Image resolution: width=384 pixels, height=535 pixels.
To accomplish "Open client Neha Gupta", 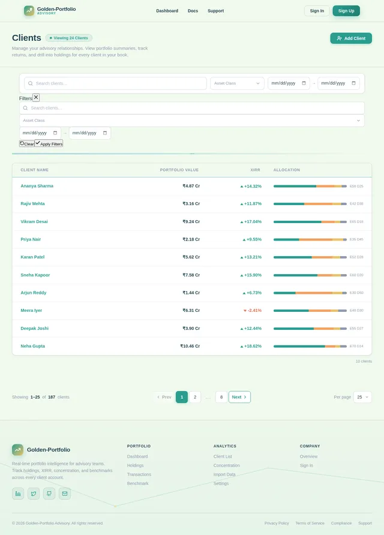I will (33, 346).
